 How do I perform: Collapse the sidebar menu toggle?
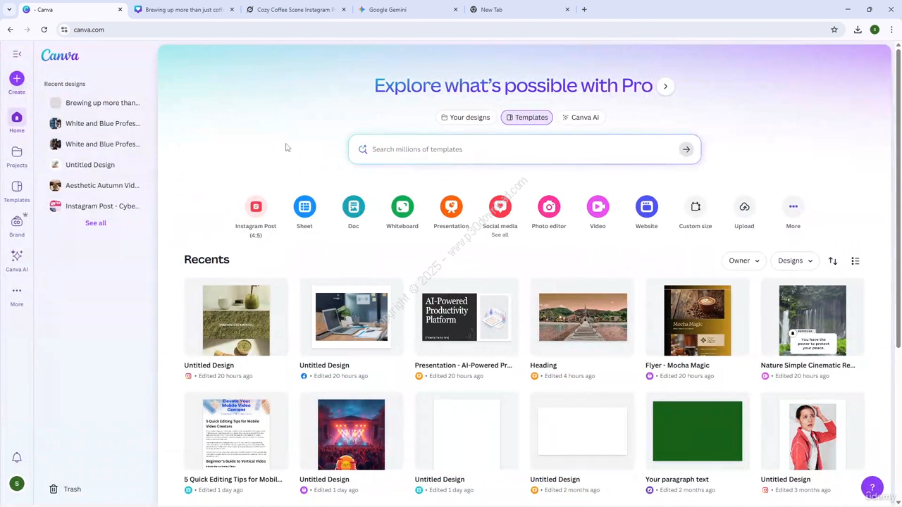[x=17, y=54]
